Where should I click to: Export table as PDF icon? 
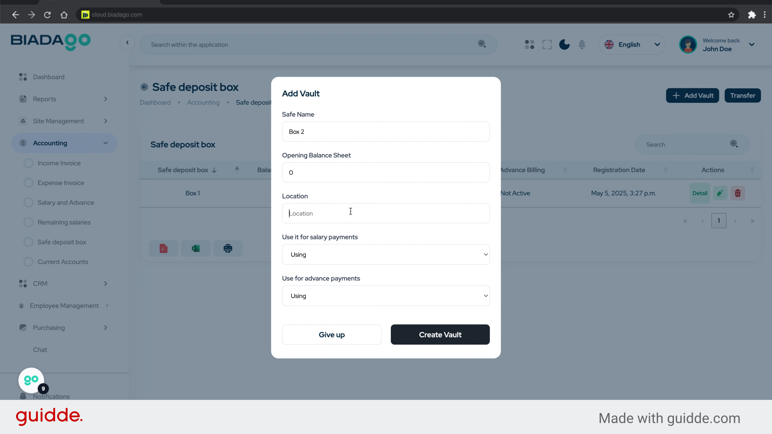click(163, 248)
